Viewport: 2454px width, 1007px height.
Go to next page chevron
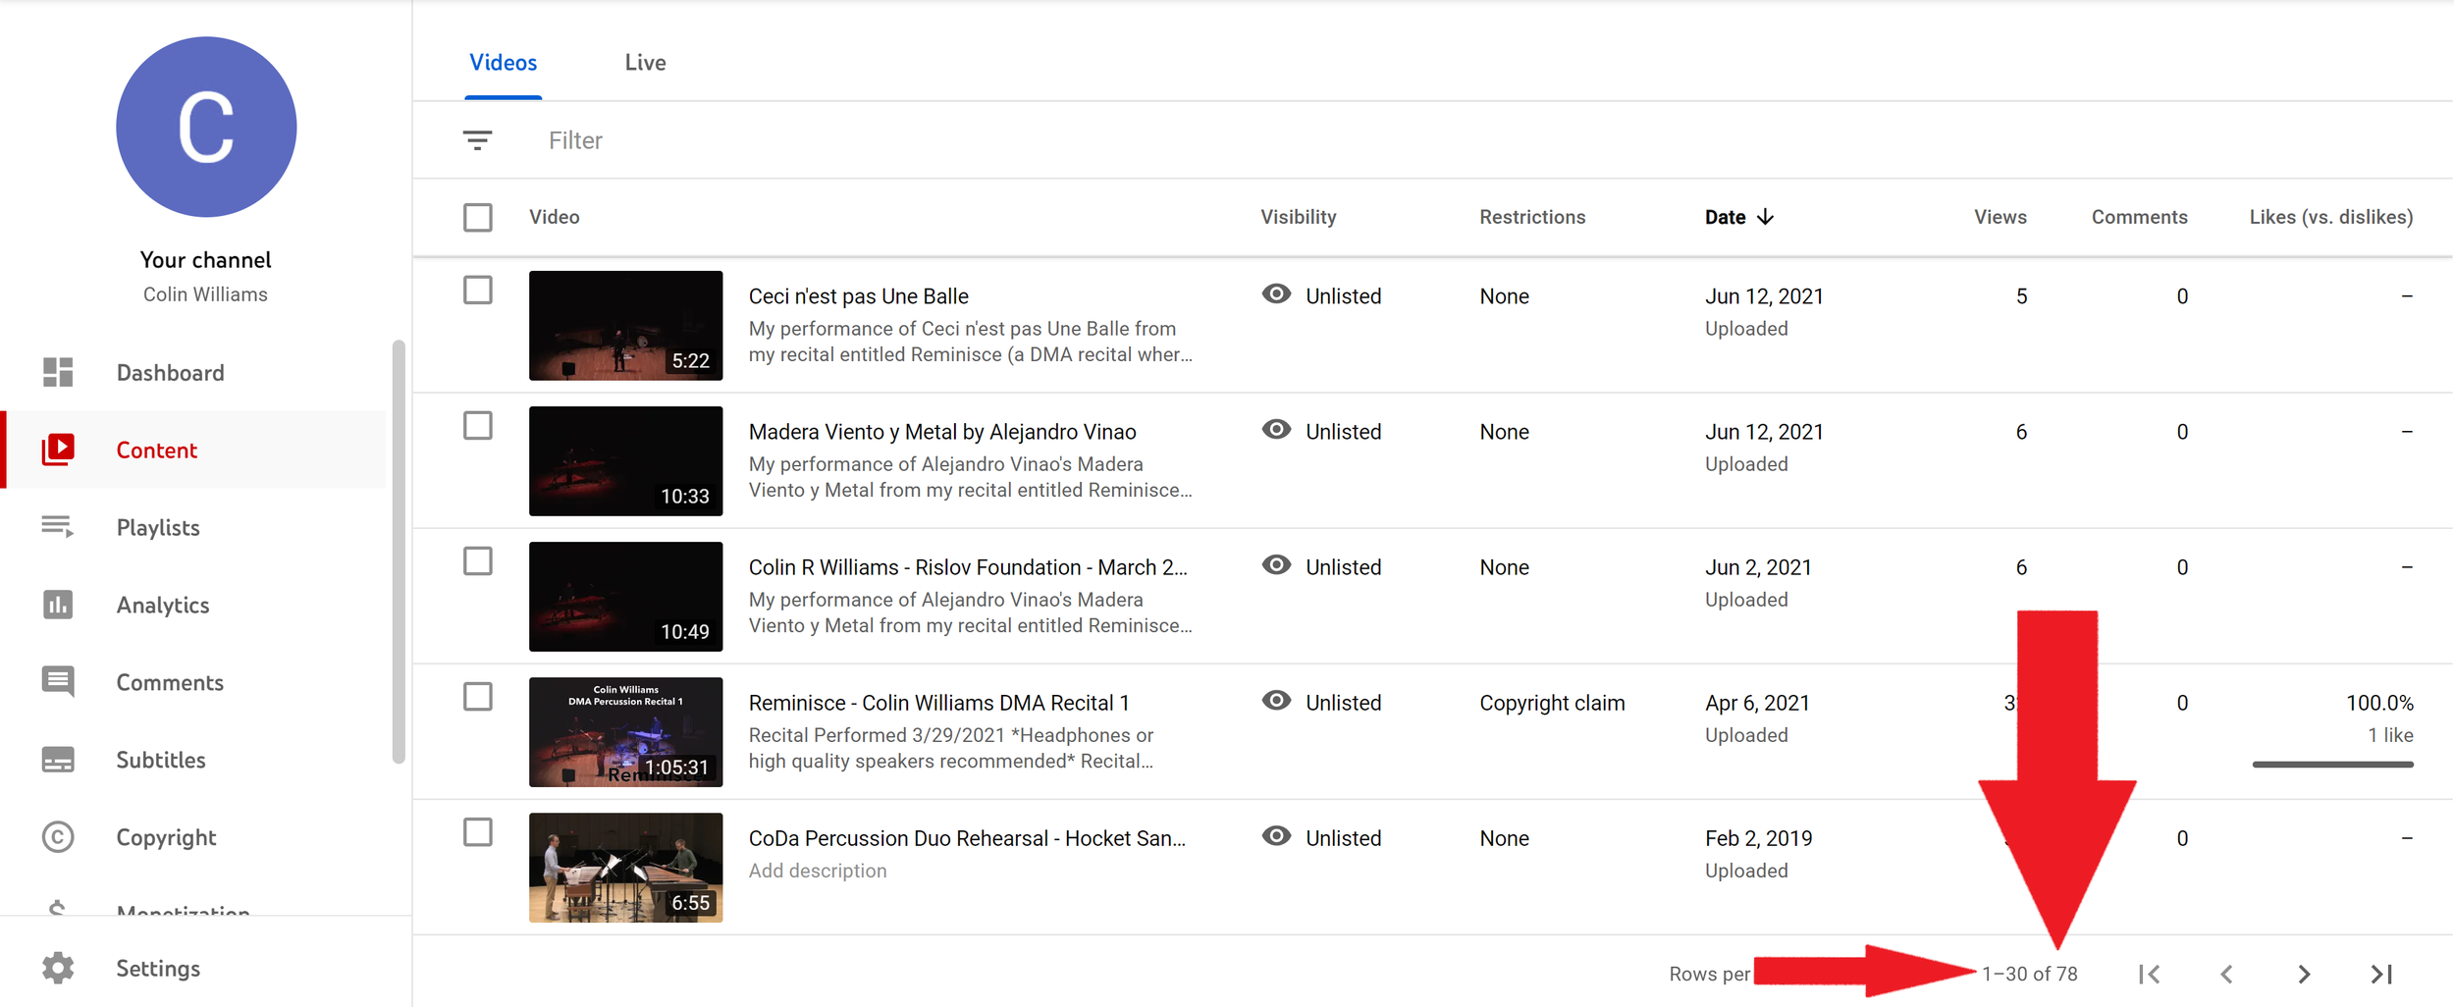tap(2304, 974)
